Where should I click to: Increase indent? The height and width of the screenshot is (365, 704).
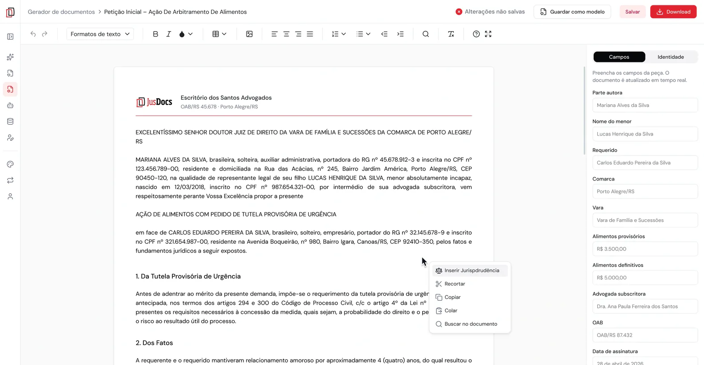(x=400, y=34)
